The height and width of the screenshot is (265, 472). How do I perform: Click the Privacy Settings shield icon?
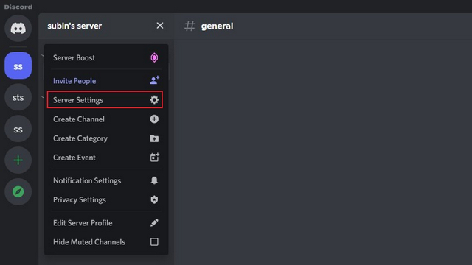pyautogui.click(x=154, y=199)
